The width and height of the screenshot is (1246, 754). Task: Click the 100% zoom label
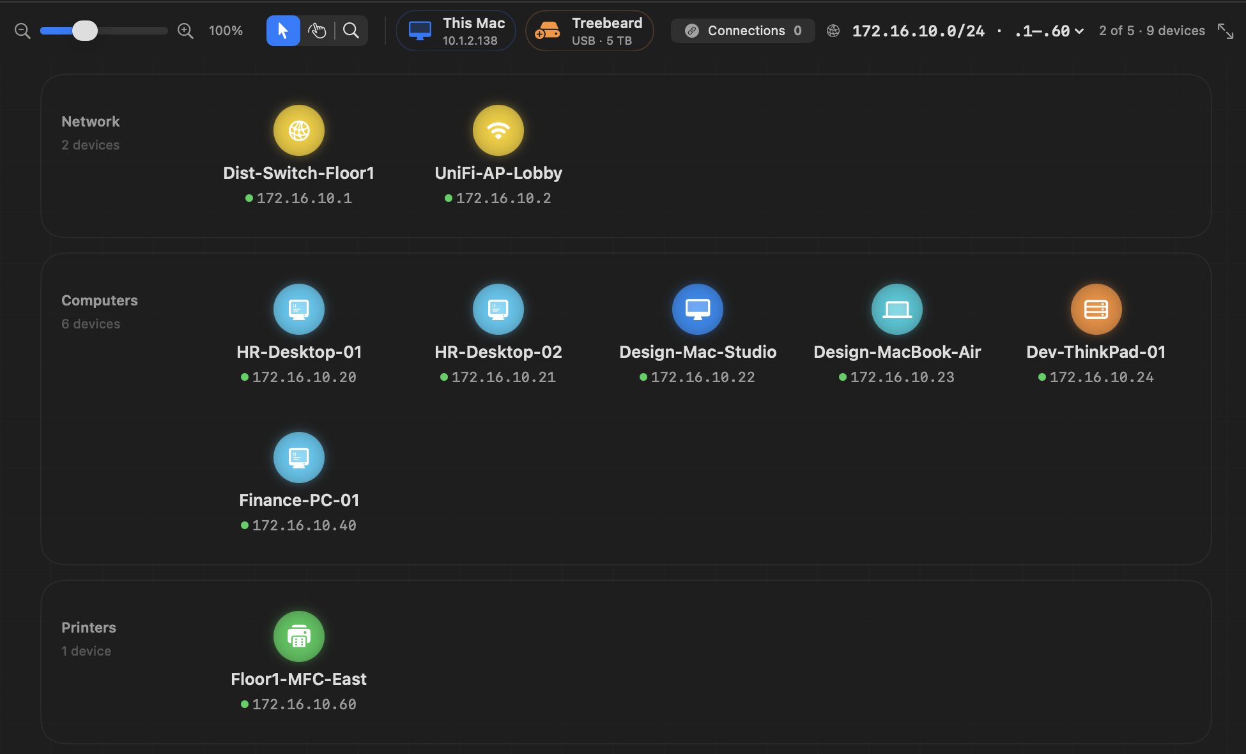coord(226,31)
